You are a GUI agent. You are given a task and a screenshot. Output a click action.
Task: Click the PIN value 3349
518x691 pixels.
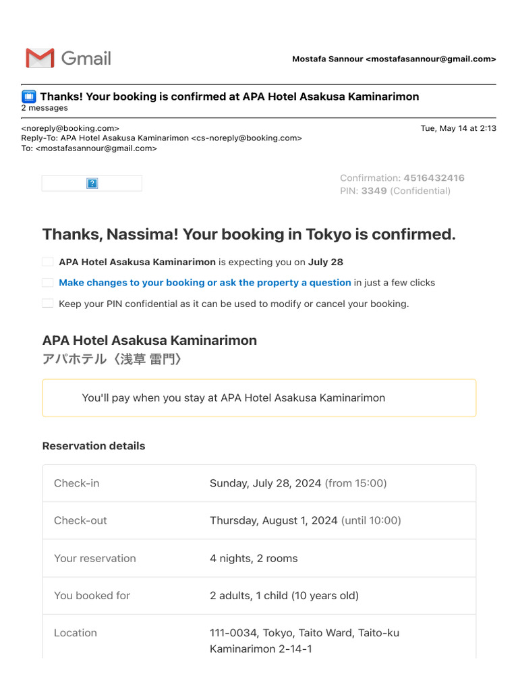[374, 191]
